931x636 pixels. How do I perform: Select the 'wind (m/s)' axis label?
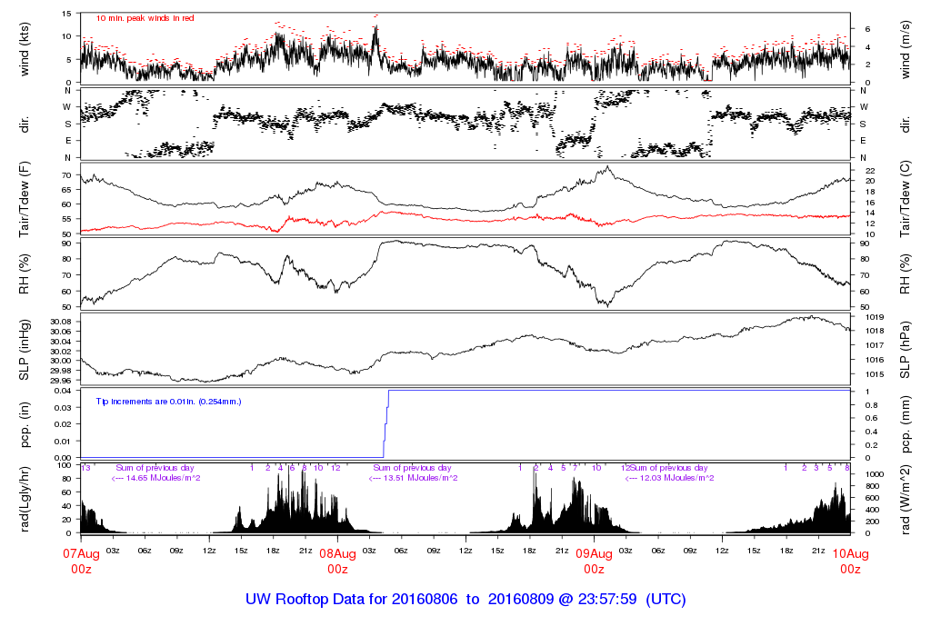pos(905,50)
